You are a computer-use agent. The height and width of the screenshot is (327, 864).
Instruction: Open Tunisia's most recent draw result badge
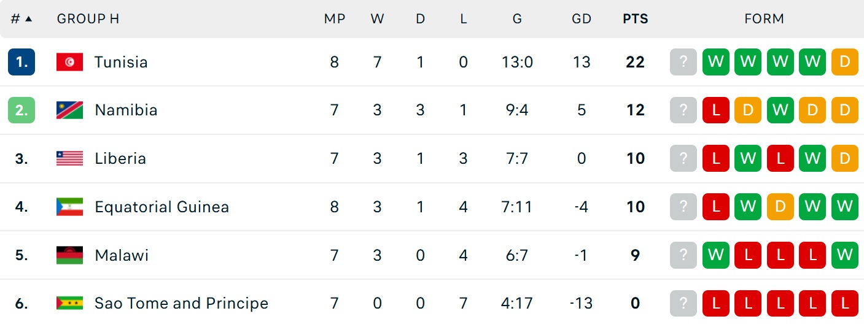(845, 62)
